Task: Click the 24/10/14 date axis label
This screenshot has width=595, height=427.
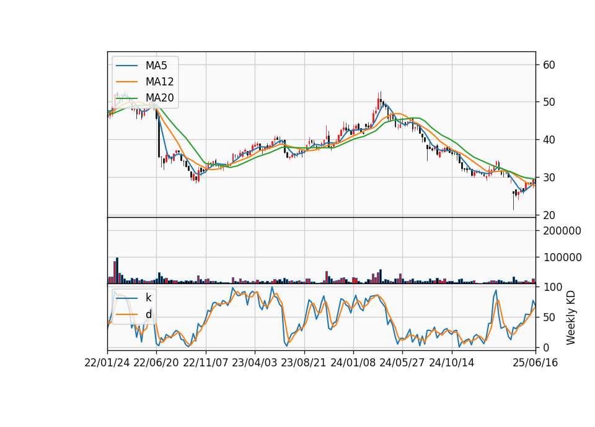Action: 452,363
